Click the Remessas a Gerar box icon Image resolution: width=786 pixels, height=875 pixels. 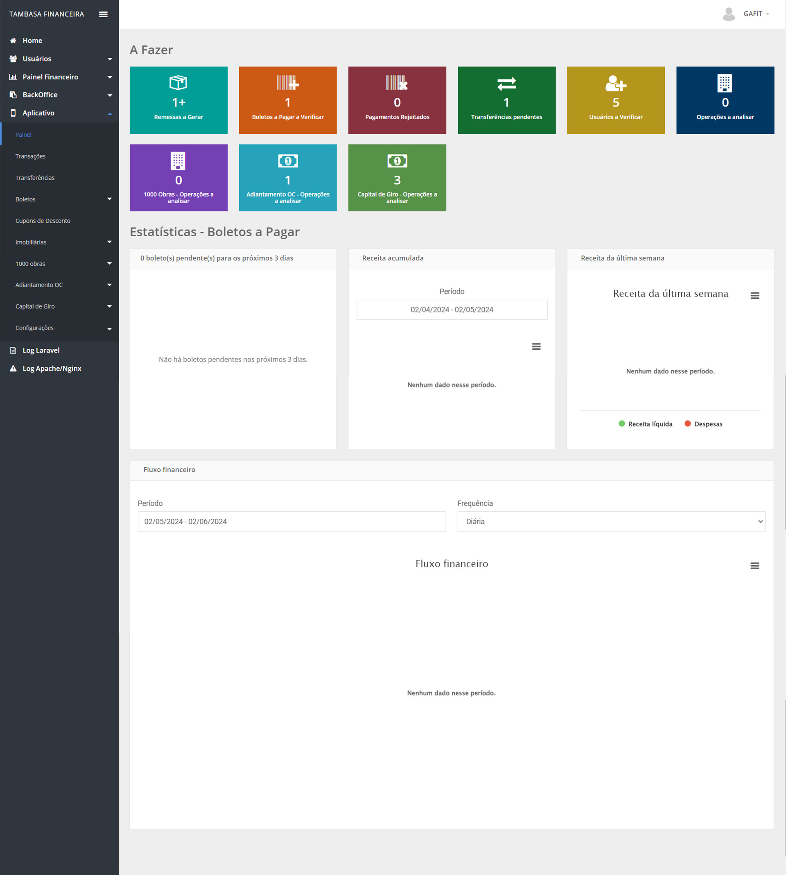pos(178,82)
